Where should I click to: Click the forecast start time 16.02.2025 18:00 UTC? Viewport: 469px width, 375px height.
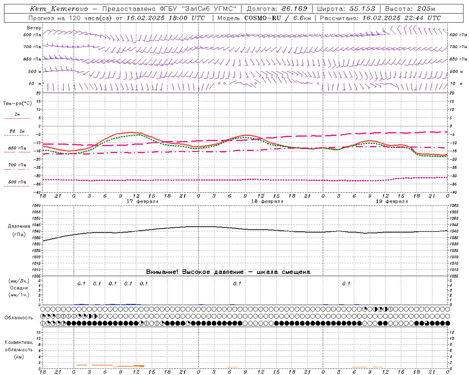pyautogui.click(x=166, y=18)
